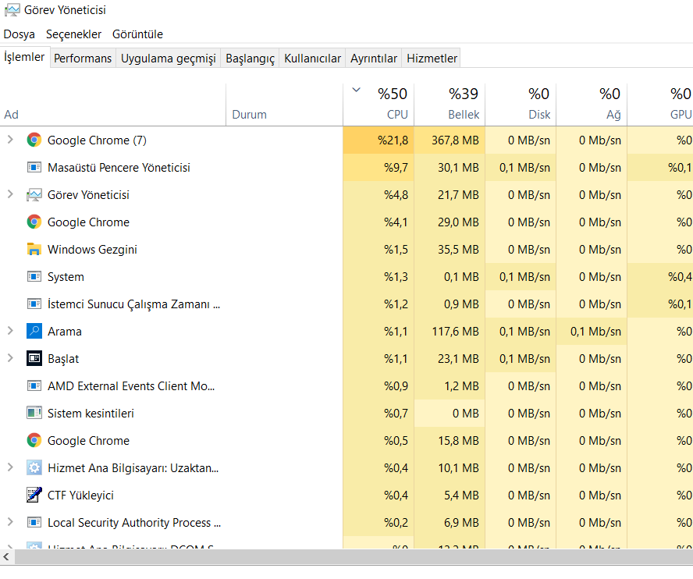Click the %0,4 GPU value for System
The width and height of the screenshot is (693, 579).
[680, 277]
